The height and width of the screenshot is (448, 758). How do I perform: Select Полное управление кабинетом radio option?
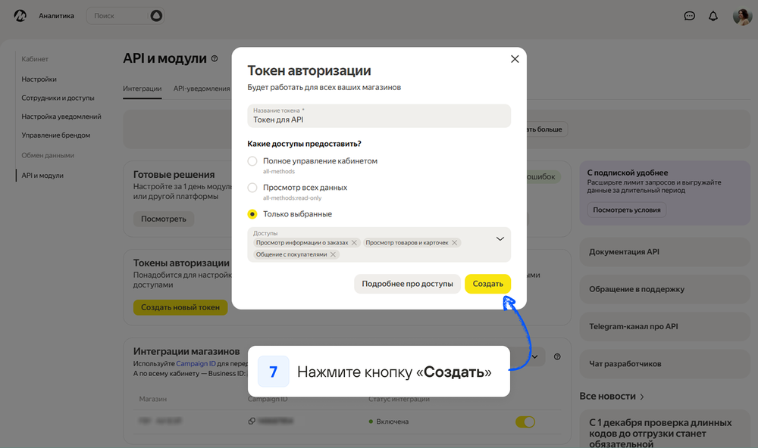[x=252, y=161]
